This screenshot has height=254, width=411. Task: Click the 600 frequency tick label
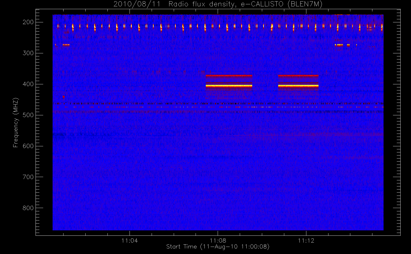point(28,146)
